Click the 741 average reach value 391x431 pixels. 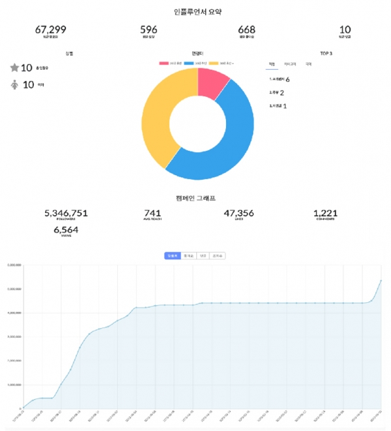(152, 213)
